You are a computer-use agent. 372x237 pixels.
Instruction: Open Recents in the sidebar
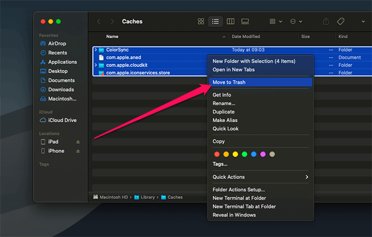tap(54, 53)
